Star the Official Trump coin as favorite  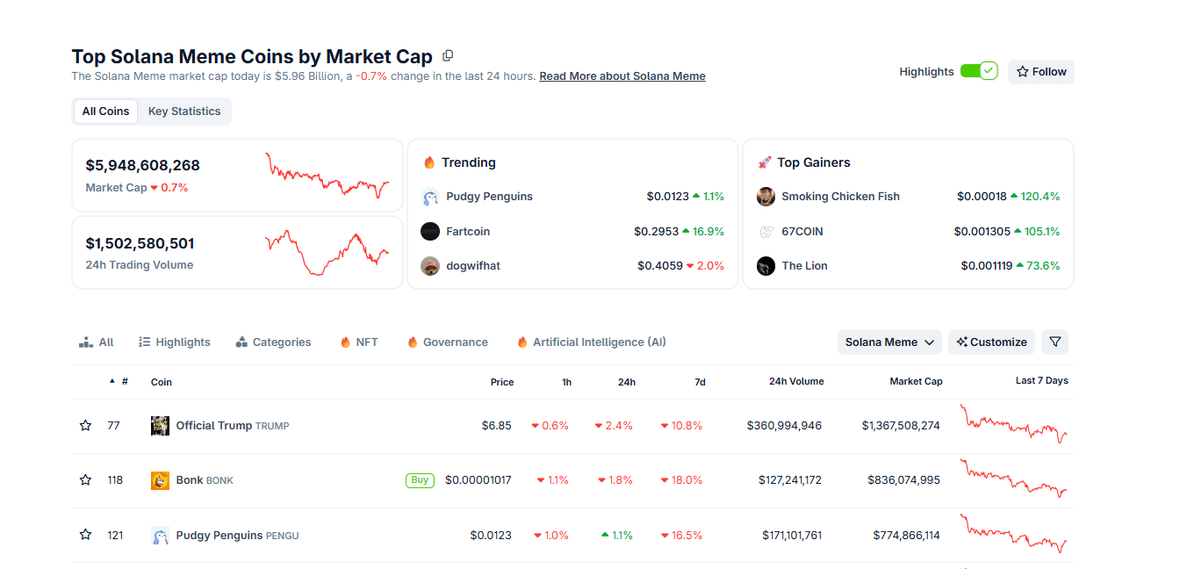[85, 425]
